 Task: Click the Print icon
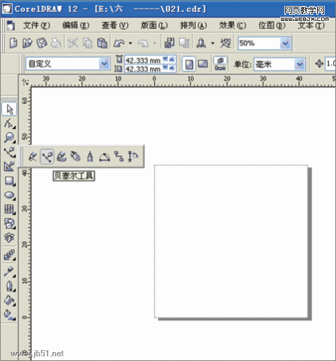pyautogui.click(x=56, y=43)
